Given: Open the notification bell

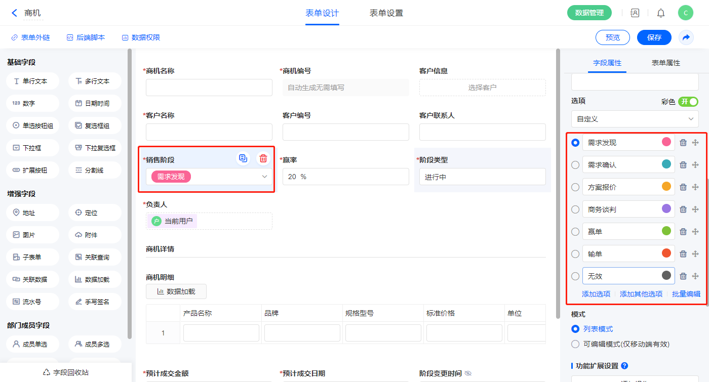Looking at the screenshot, I should click(x=661, y=13).
